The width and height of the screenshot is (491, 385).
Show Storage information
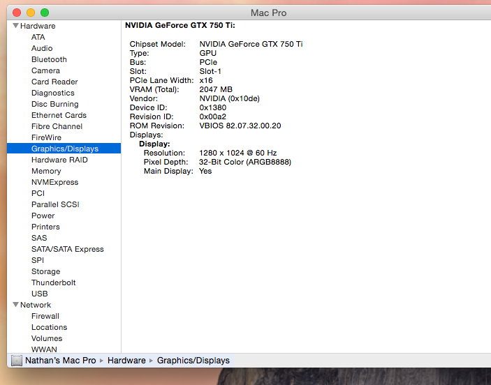(45, 271)
